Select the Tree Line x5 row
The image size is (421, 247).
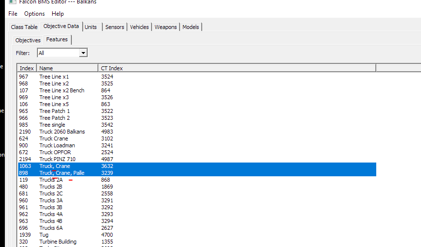point(197,104)
